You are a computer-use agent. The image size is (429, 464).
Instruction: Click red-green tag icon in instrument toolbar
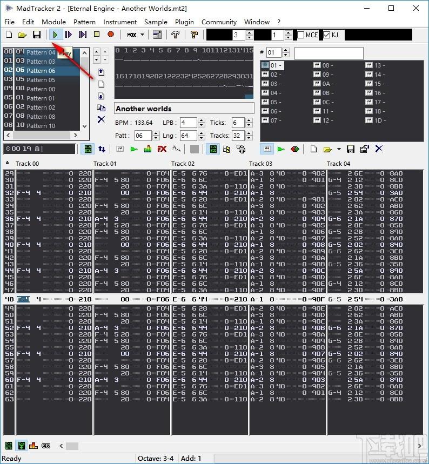pyautogui.click(x=295, y=149)
